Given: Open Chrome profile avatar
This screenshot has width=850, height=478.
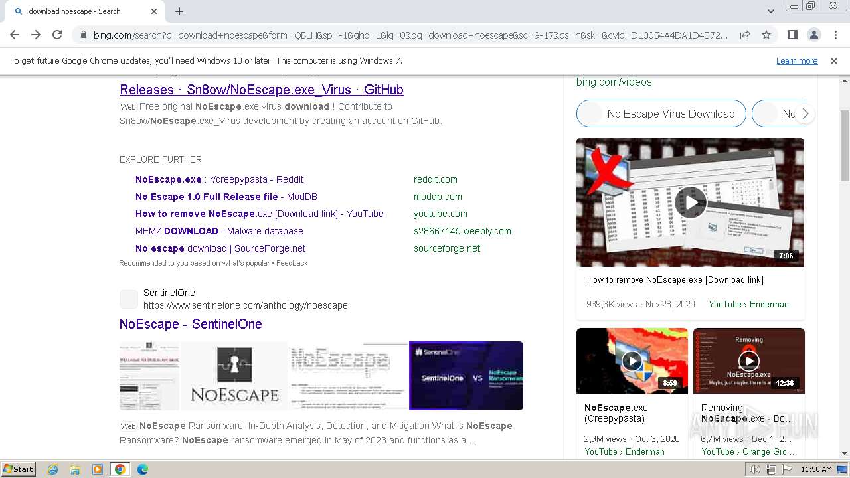Looking at the screenshot, I should tap(813, 35).
